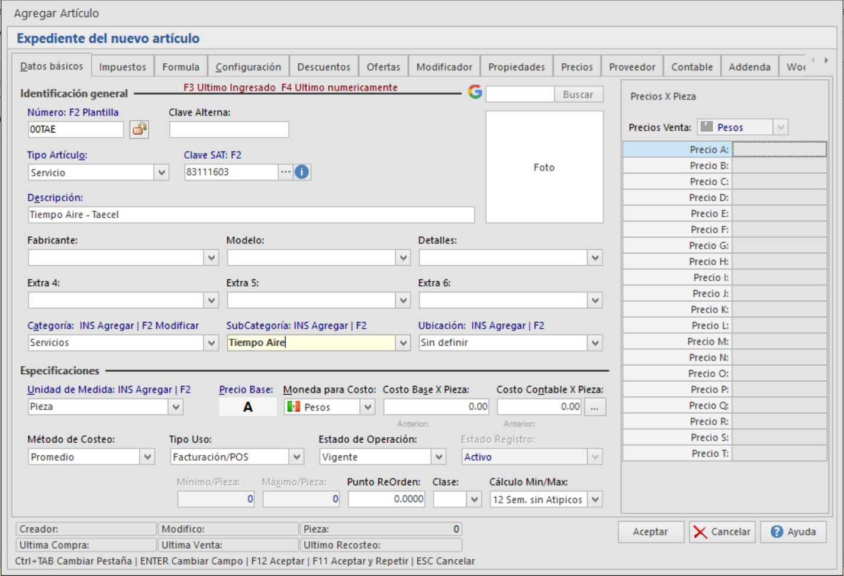Expand the Método de Costeo dropdown
844x576 pixels.
[147, 457]
